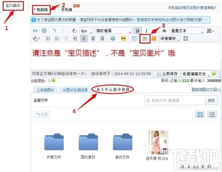
Task: Toggle italic formatting
Action: point(146,31)
